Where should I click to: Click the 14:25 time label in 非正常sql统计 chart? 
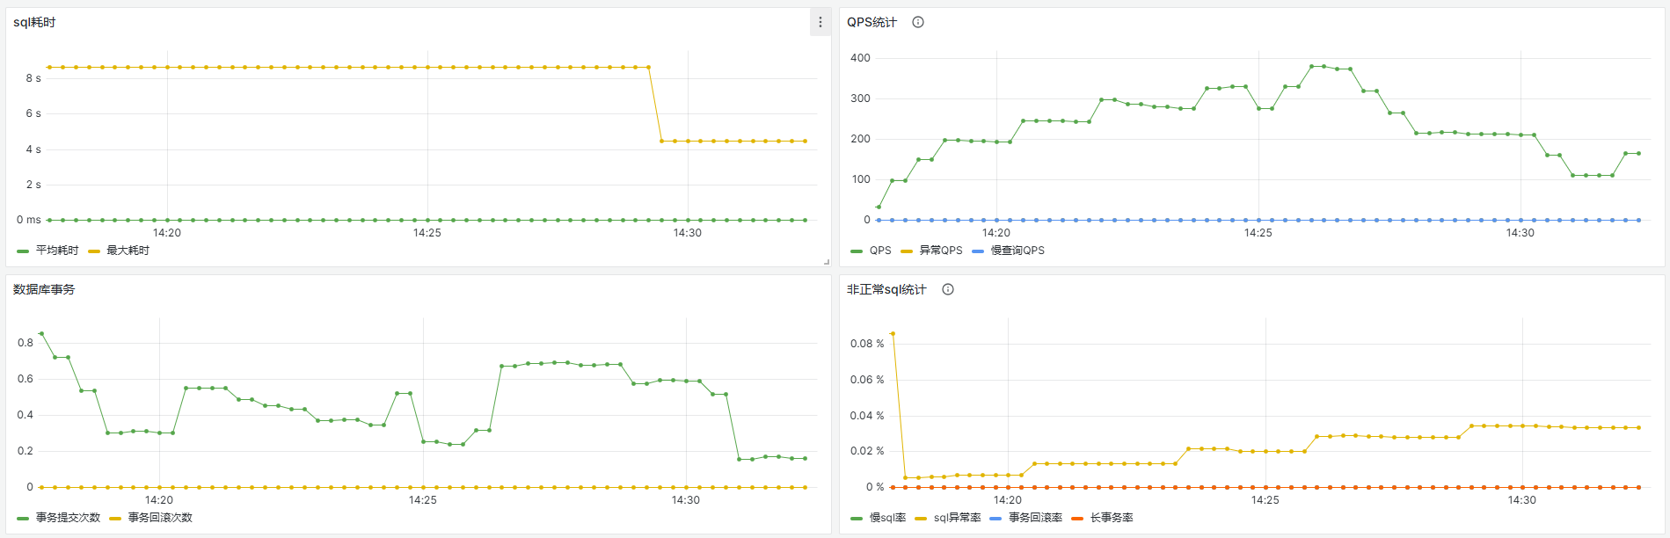[x=1265, y=500]
